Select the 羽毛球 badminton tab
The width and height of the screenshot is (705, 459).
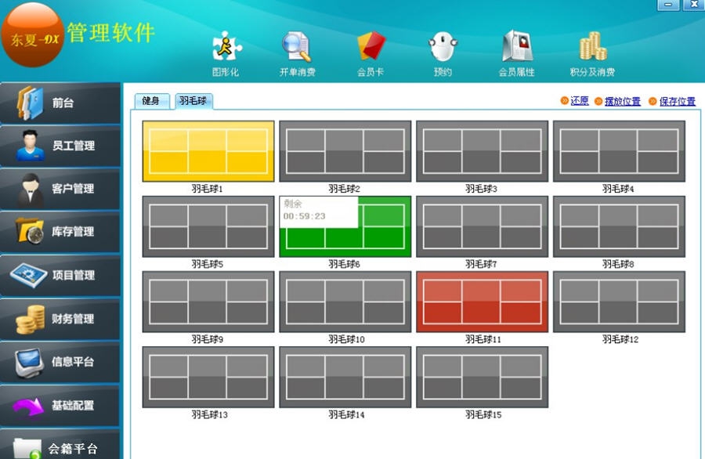click(x=194, y=101)
